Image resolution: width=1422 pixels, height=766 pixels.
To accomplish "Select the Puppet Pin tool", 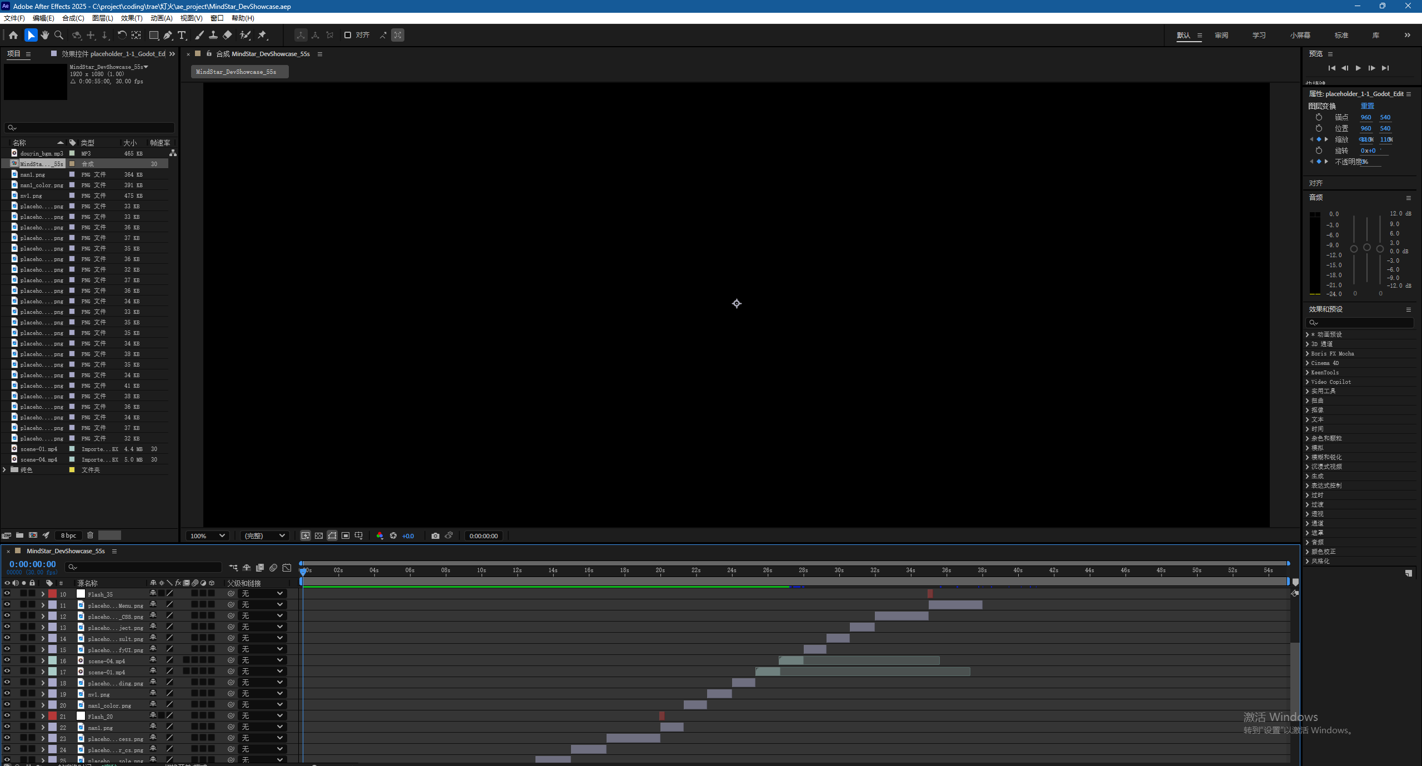I will (x=262, y=35).
